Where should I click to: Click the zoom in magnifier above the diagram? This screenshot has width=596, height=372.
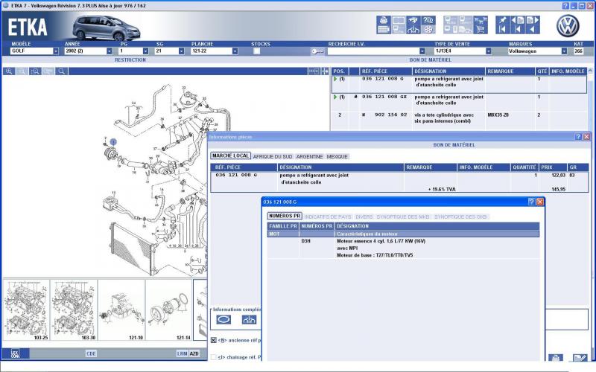(9, 71)
